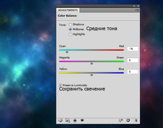
Task: Click the Magenta label
Action: click(64, 58)
